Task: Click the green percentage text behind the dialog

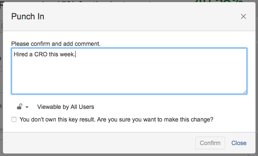Action: tap(219, 1)
